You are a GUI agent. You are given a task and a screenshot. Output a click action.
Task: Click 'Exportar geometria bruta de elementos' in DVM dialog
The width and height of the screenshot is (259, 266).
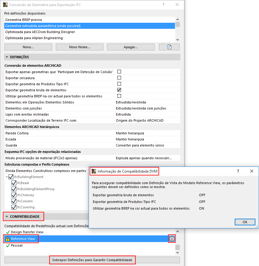tap(123, 195)
